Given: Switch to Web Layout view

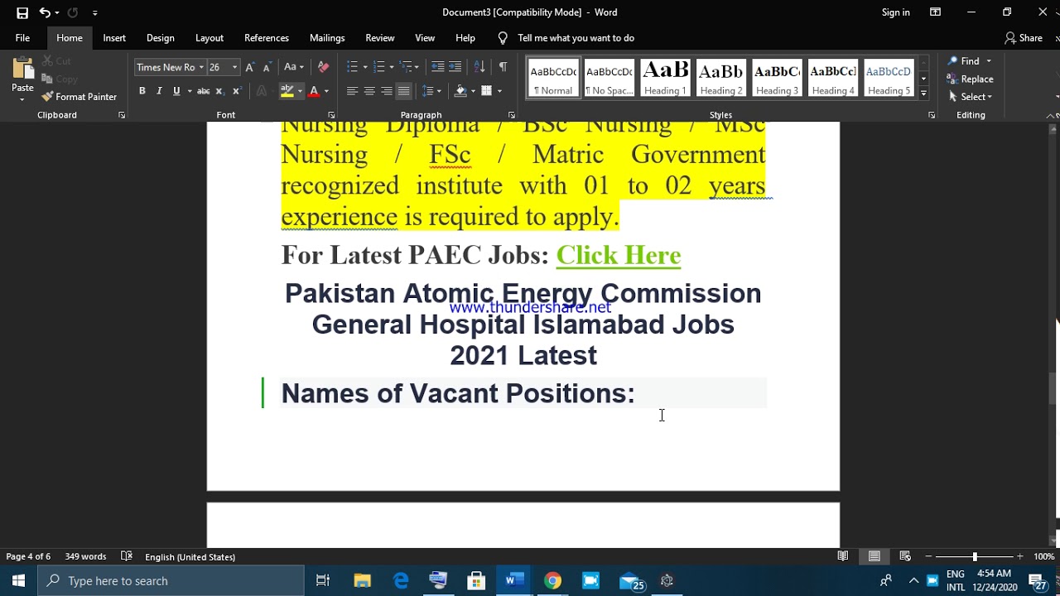Looking at the screenshot, I should coord(905,556).
